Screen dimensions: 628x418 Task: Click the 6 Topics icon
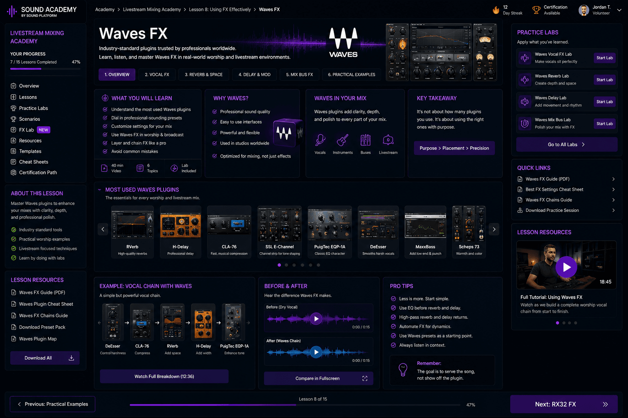pos(140,168)
